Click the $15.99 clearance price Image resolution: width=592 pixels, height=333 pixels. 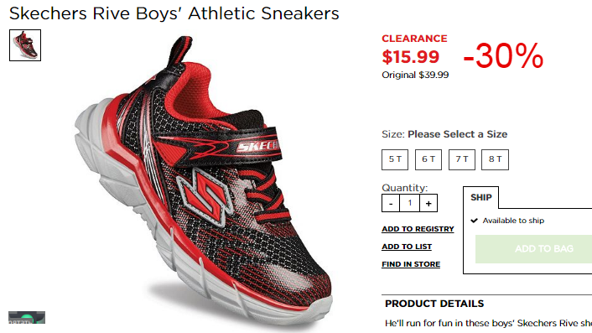(410, 57)
